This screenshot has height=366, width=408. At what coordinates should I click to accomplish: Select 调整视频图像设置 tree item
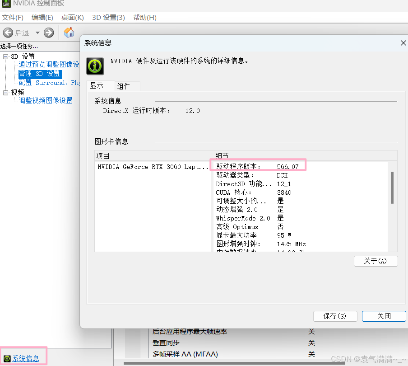(x=46, y=101)
